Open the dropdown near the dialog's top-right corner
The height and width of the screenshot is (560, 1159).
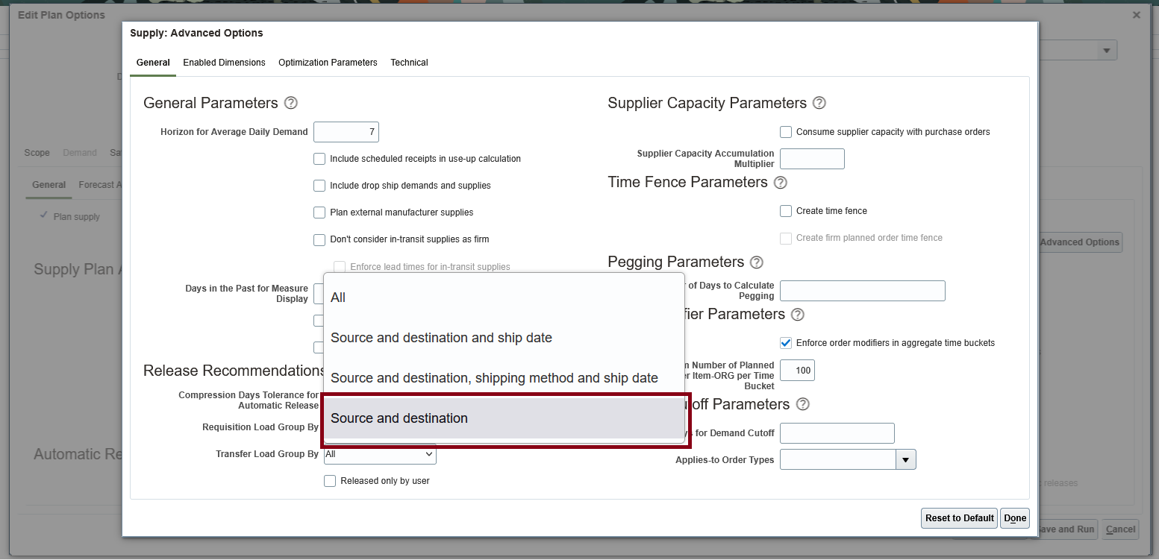(1105, 50)
